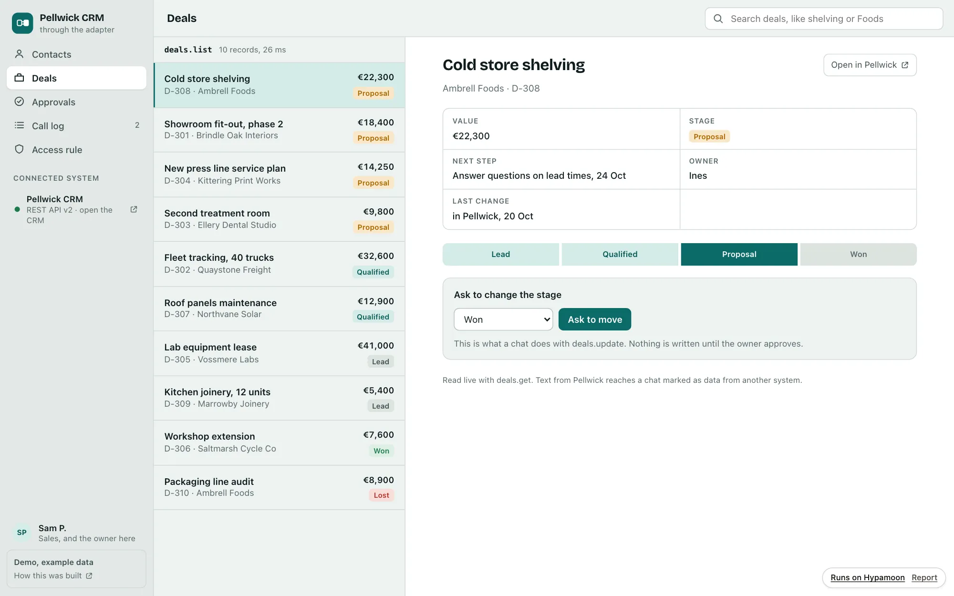The image size is (954, 596).
Task: Click the Ask to move button
Action: coord(595,319)
